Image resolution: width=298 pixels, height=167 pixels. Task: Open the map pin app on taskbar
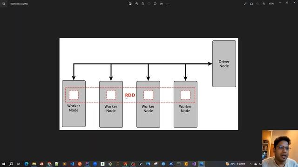pos(141,164)
